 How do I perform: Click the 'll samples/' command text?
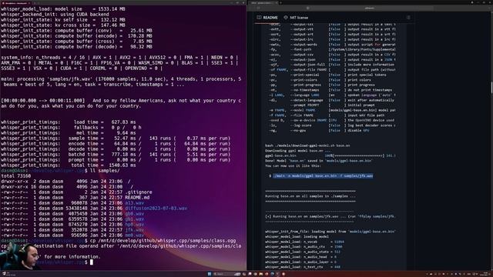[105, 171]
